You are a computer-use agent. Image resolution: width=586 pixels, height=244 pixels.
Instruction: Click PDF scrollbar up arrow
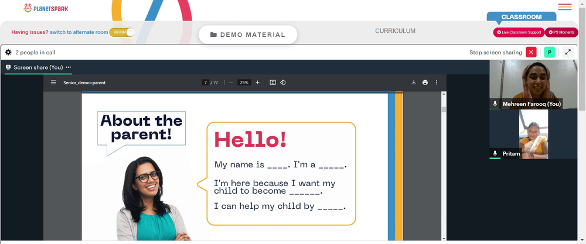(444, 94)
